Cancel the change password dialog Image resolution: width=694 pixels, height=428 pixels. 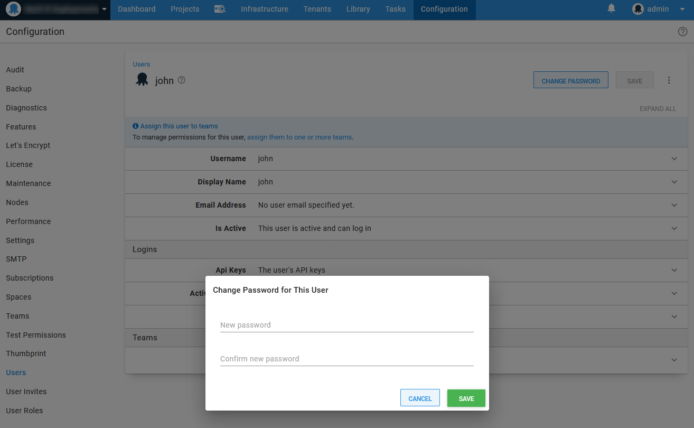420,398
